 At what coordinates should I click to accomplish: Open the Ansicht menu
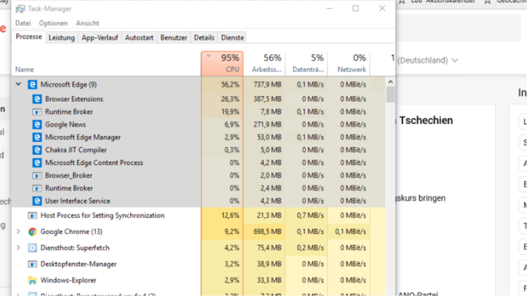click(88, 23)
